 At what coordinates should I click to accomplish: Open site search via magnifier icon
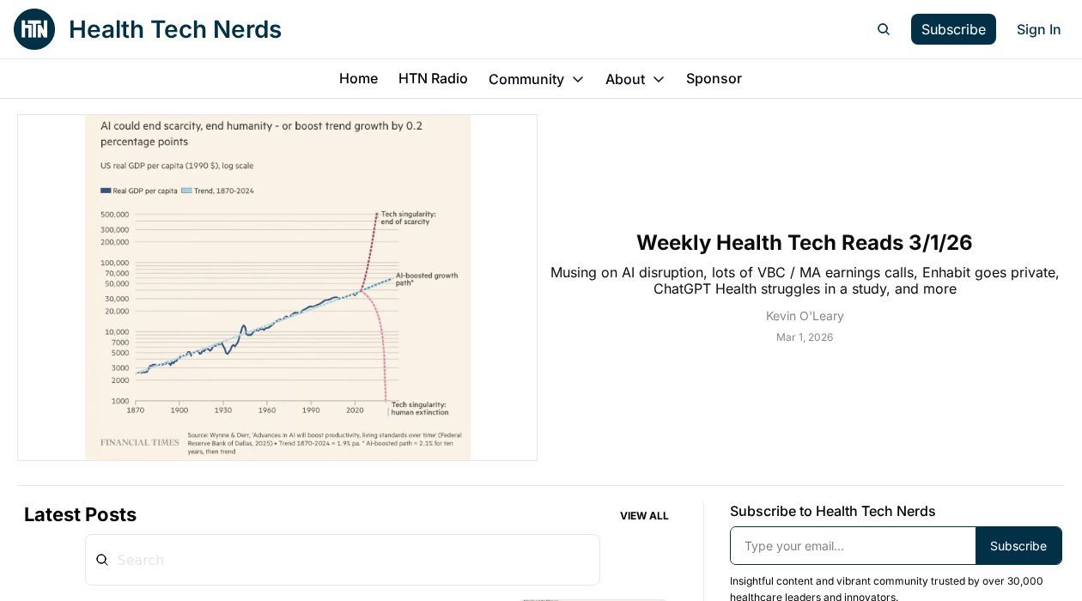tap(884, 29)
